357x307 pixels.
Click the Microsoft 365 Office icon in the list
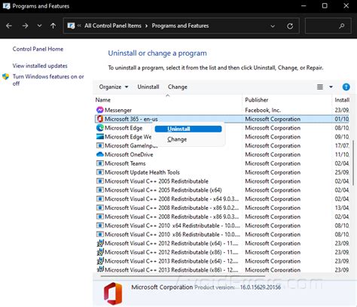tap(100, 119)
